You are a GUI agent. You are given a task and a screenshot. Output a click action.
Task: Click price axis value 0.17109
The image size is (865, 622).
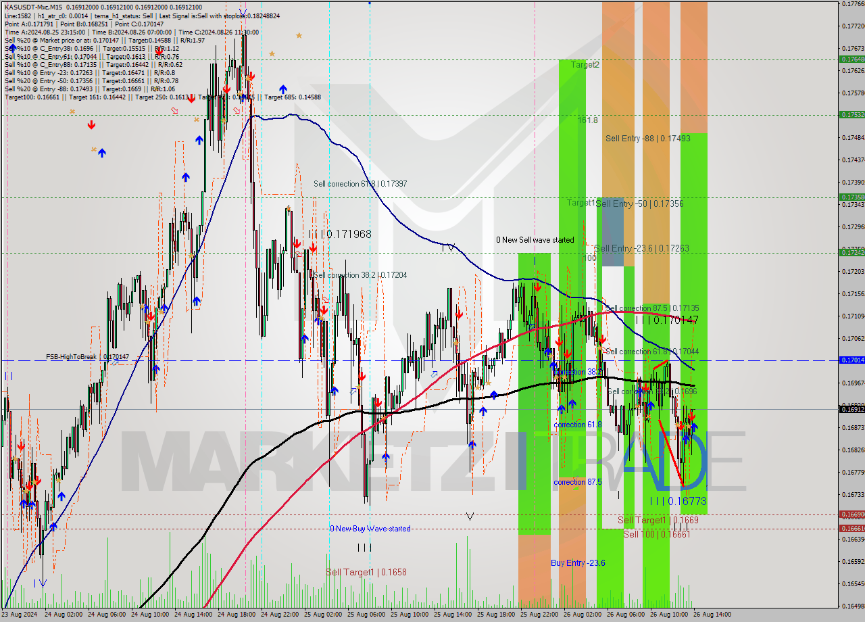(853, 316)
